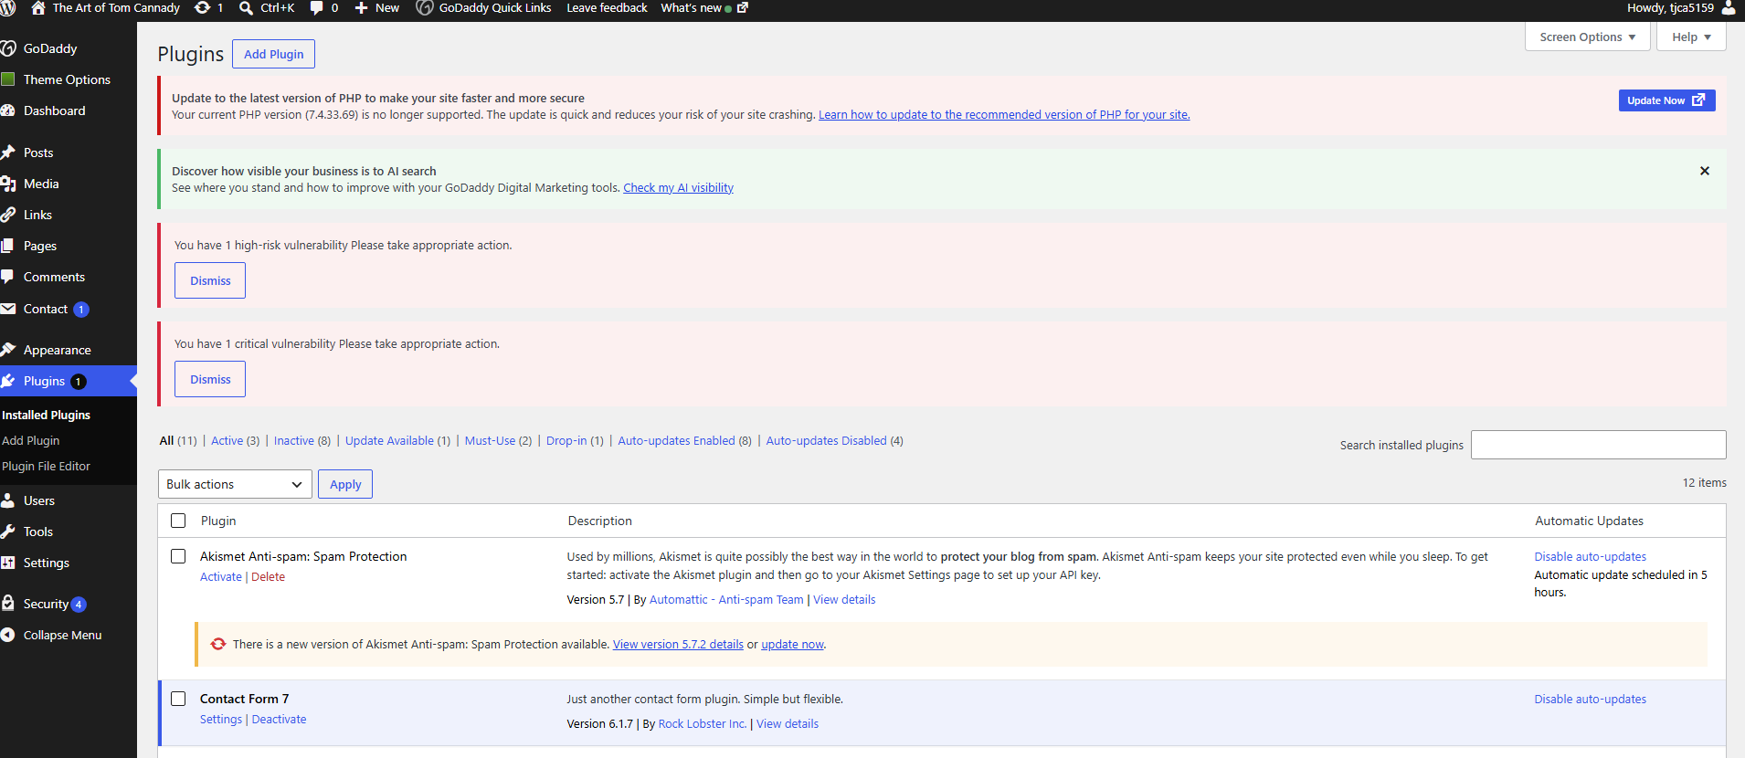The image size is (1745, 758).
Task: Click the WordPress logo in admin bar
Action: tap(8, 8)
